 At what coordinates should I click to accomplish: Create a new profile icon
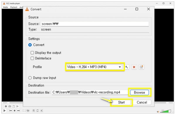[x=141, y=67]
